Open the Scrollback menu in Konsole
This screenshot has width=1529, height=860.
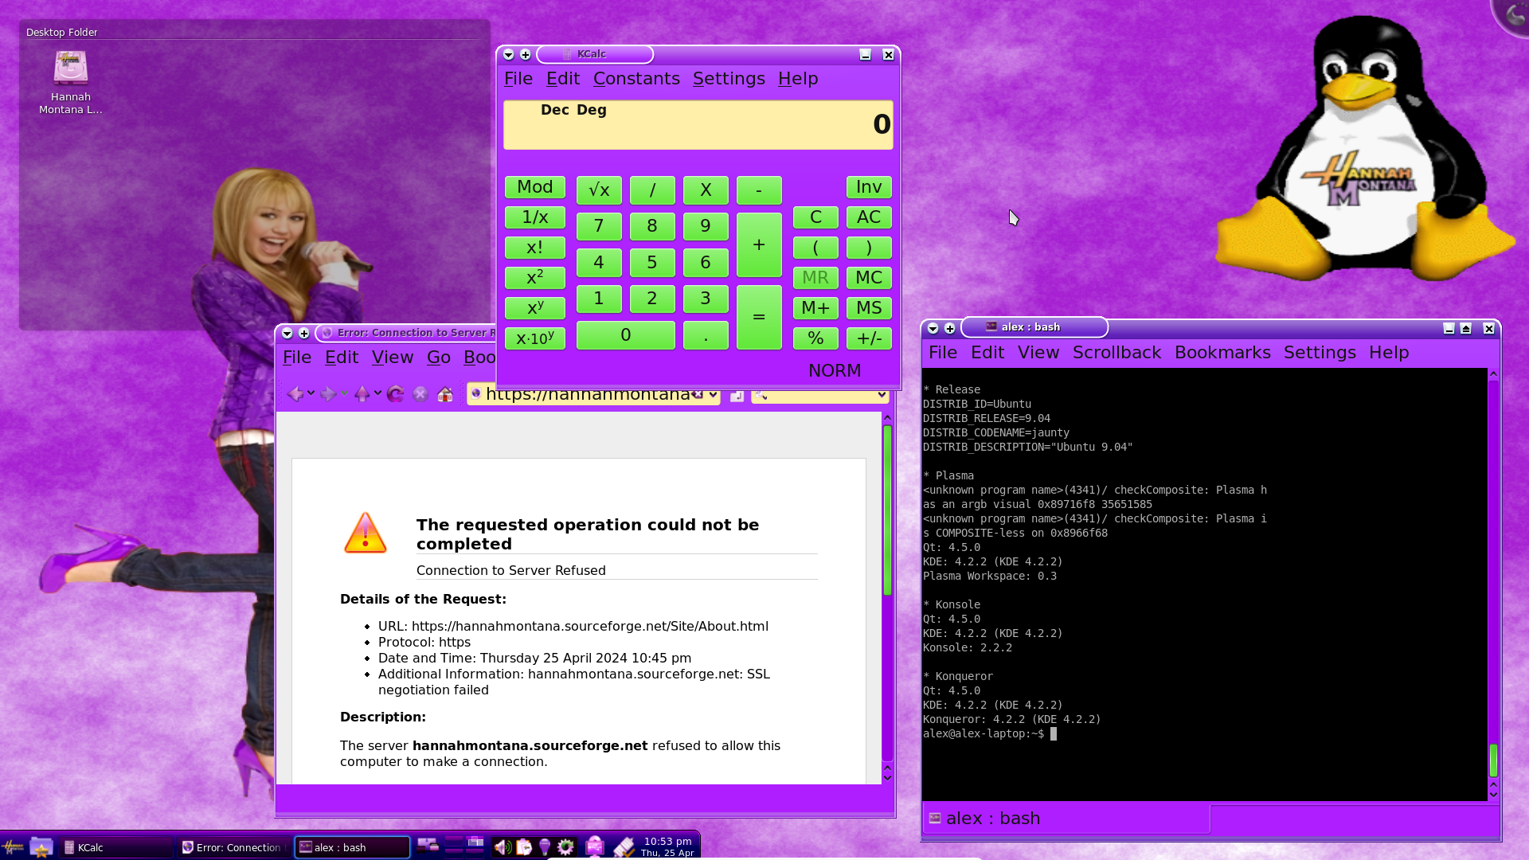[x=1116, y=353]
